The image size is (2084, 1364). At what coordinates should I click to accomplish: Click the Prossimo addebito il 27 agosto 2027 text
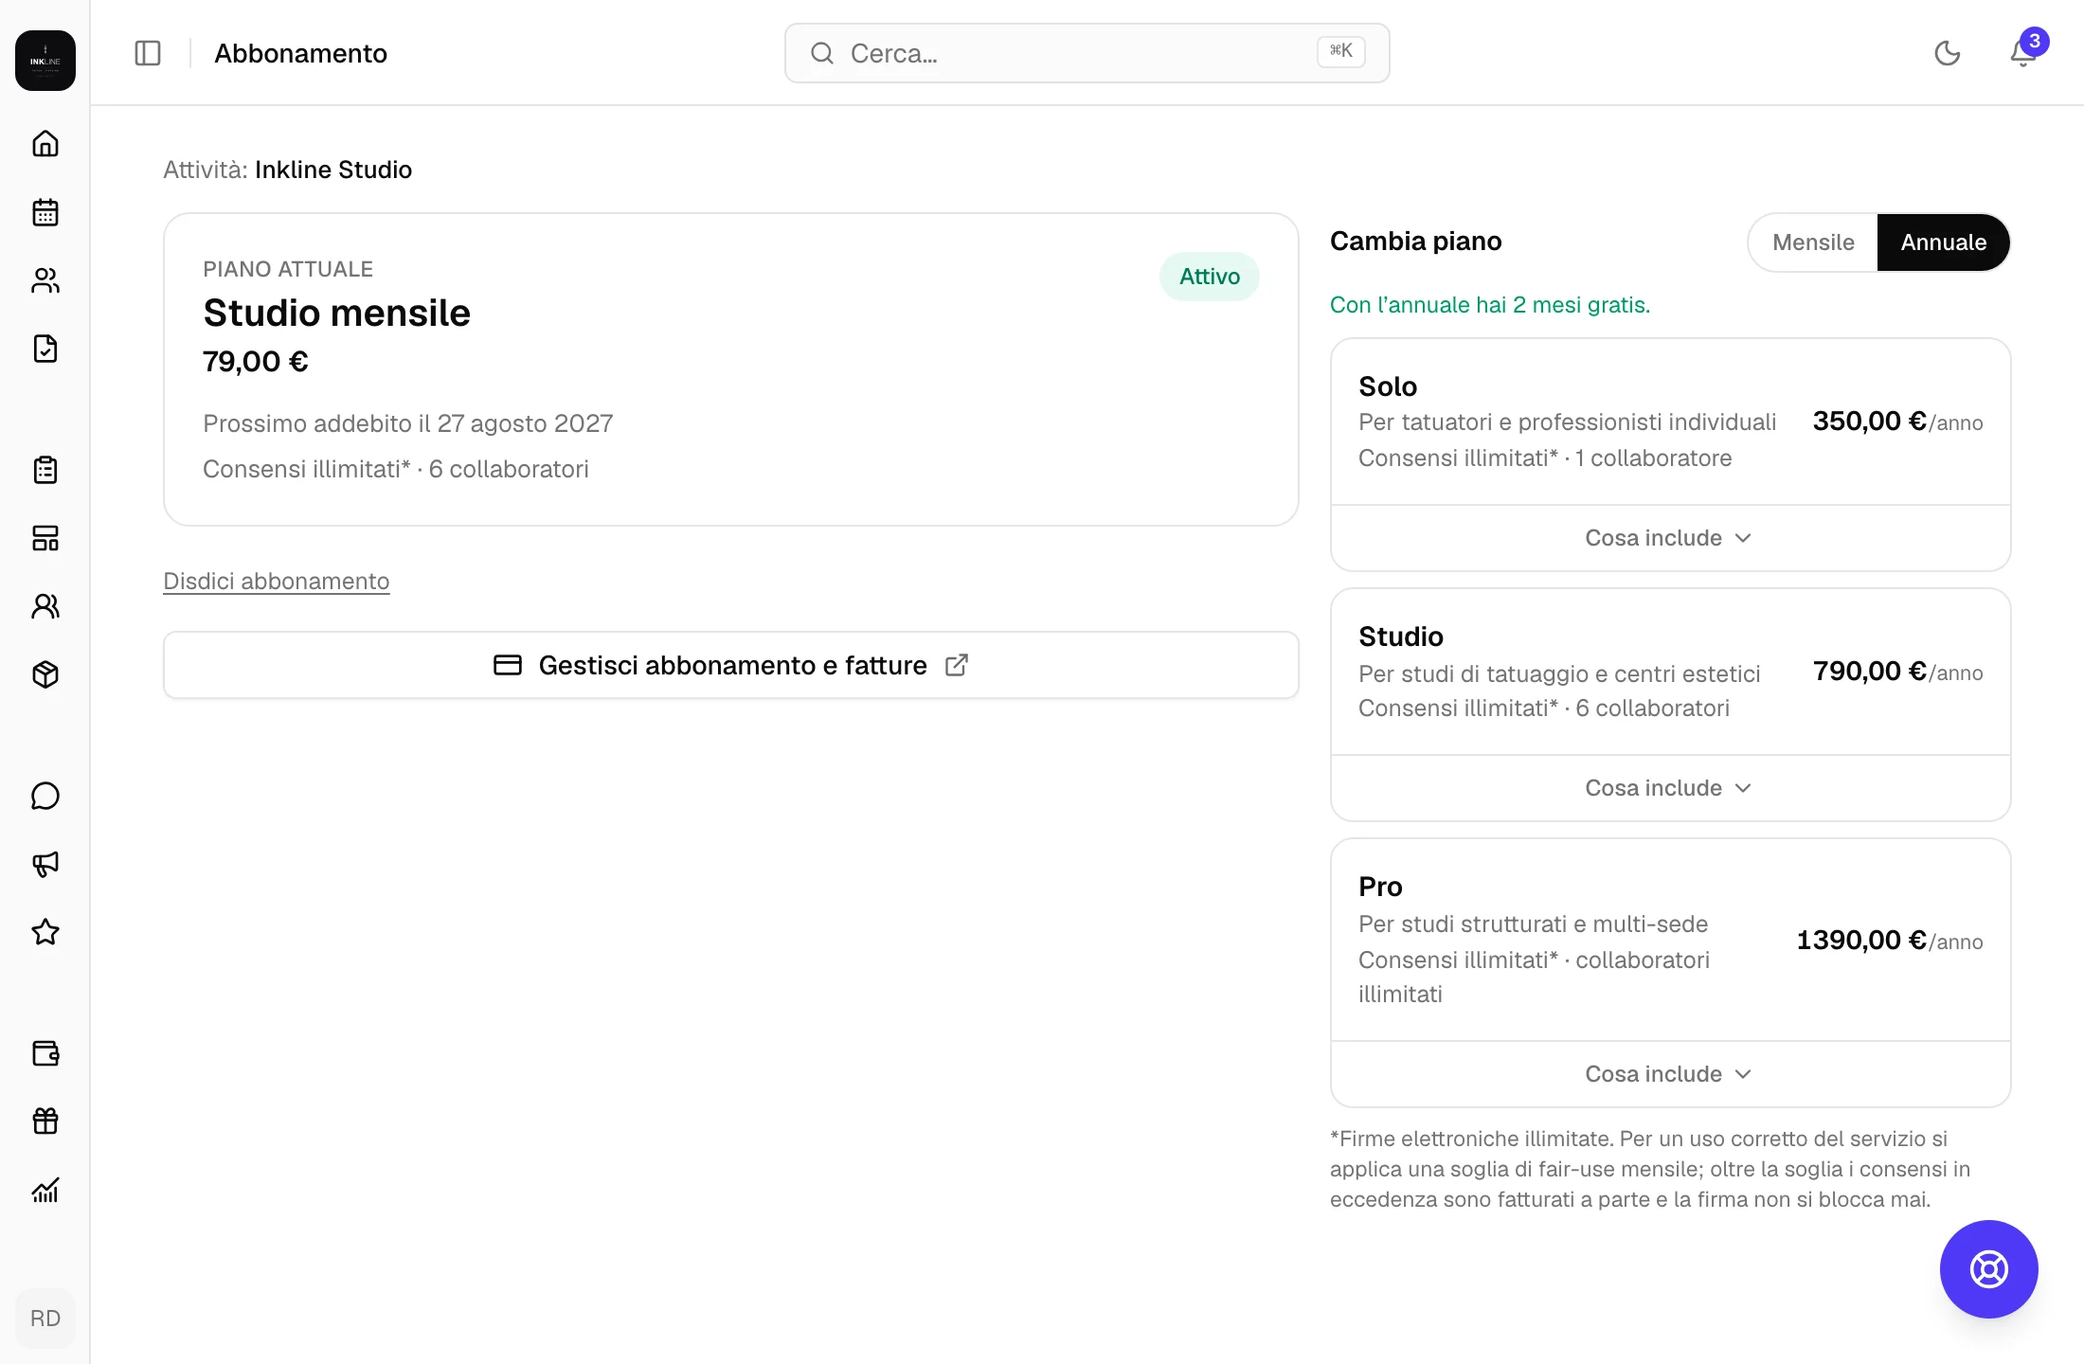click(x=408, y=423)
